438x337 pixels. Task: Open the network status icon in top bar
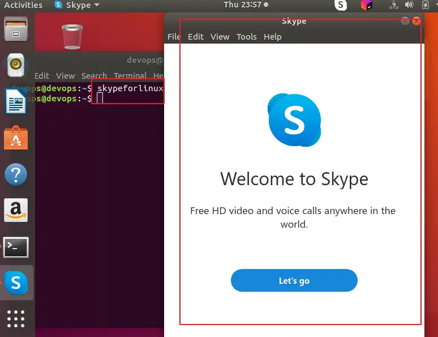click(x=394, y=5)
